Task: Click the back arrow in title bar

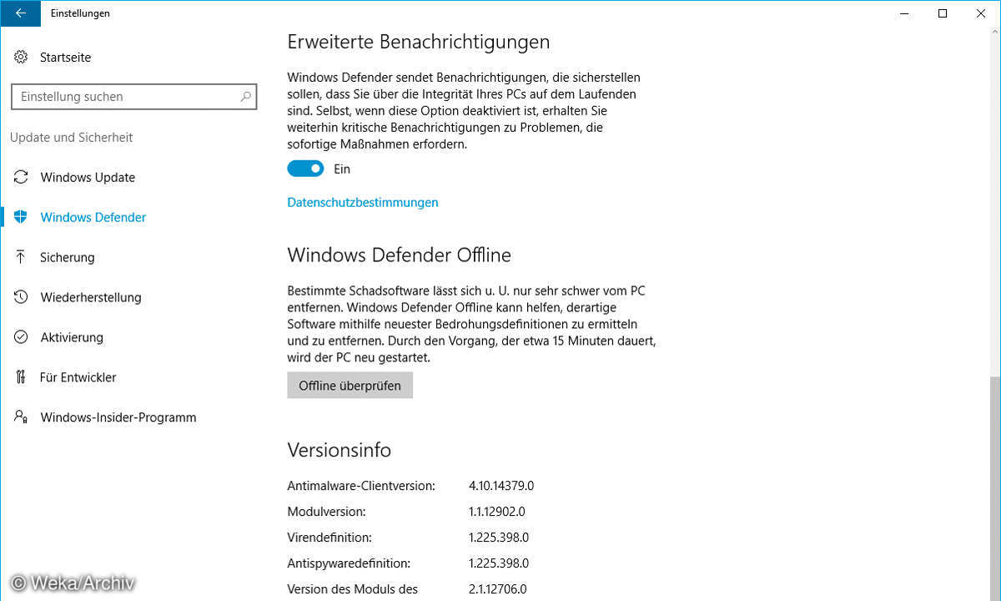Action: (20, 13)
